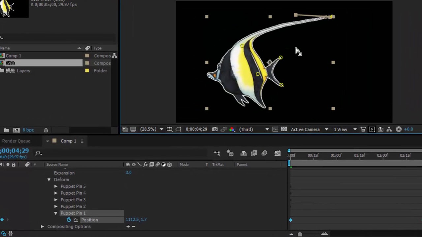The height and width of the screenshot is (237, 422).
Task: Toggle Position graph editor inclusion icon
Action: (76, 220)
